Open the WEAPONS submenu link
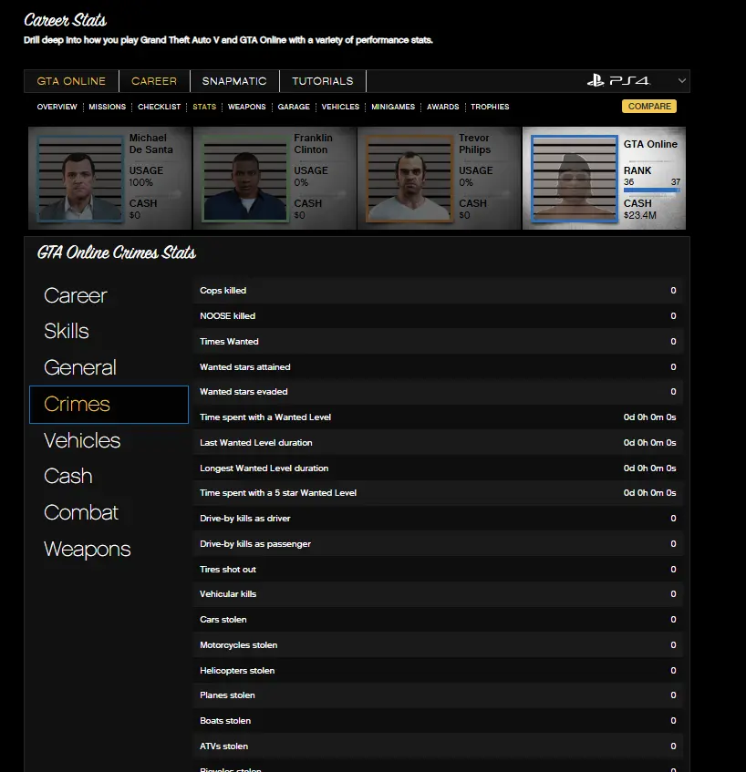The image size is (746, 772). tap(246, 107)
